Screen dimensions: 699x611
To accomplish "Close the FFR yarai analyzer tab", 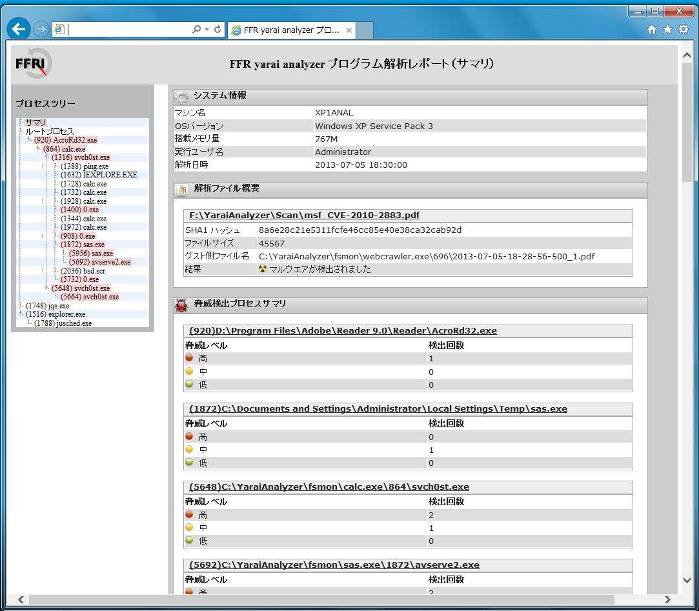I will 349,30.
